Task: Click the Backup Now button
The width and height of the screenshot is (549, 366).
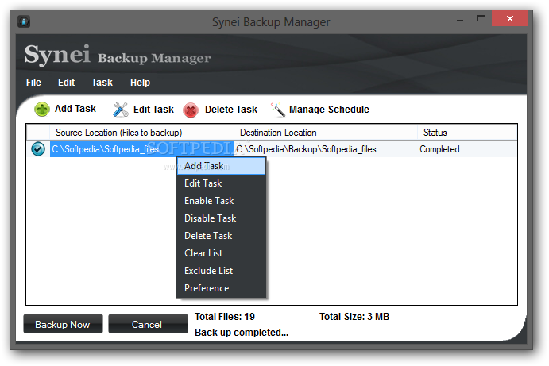Action: [63, 324]
